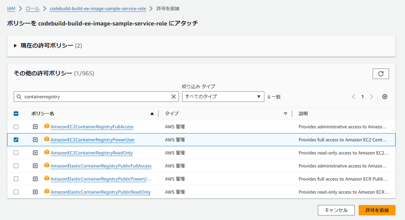This screenshot has width=405, height=220.
Task: Expand AmazonEC2ContainerRegistryFullAccess policy details
Action: point(35,127)
